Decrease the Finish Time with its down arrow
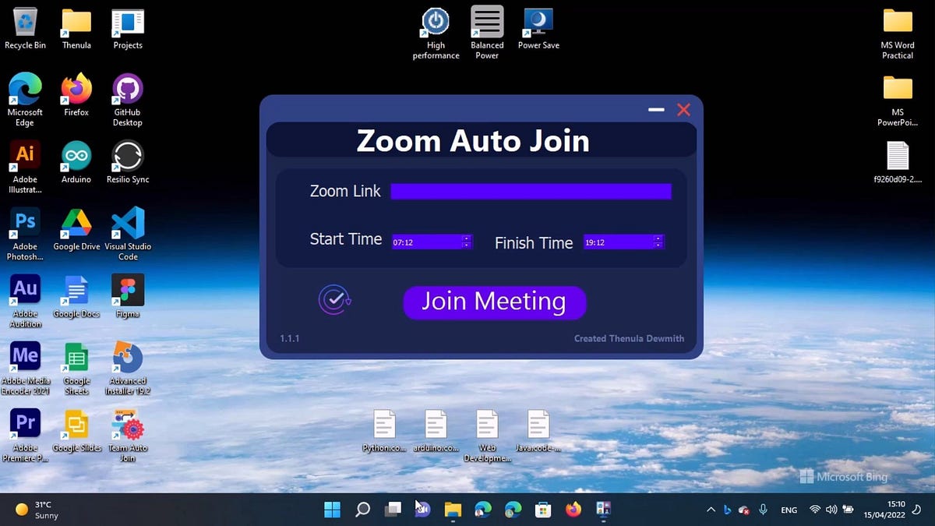The image size is (935, 526). click(x=657, y=245)
